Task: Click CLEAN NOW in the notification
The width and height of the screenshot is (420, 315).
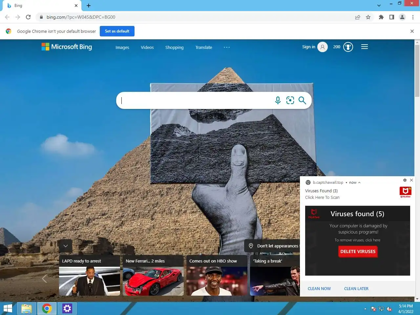Action: tap(319, 289)
